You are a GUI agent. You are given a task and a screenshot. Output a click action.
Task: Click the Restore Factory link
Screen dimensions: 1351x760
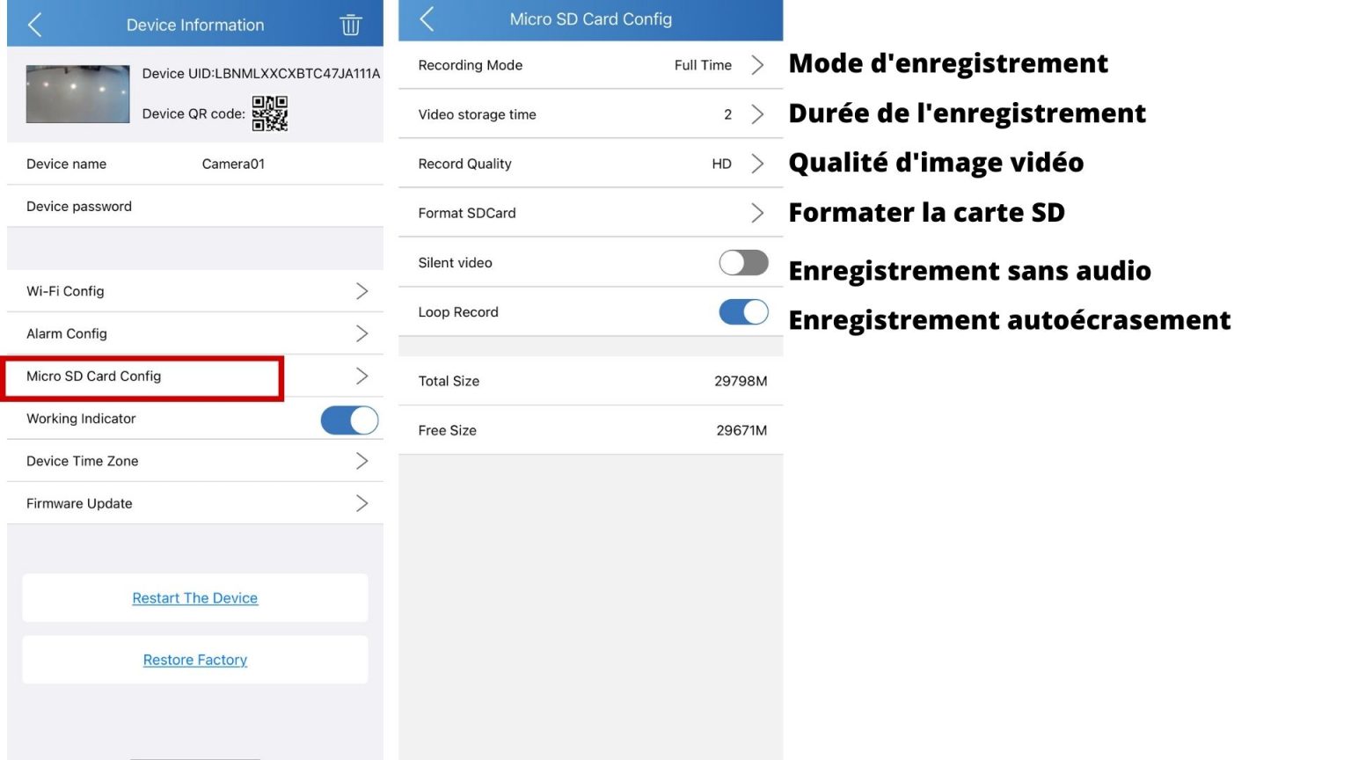tap(195, 661)
